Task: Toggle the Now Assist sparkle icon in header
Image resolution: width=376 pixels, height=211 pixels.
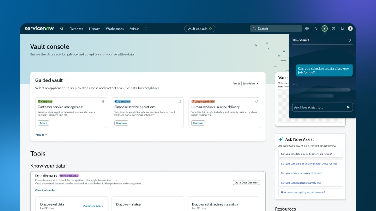Action: pos(324,29)
